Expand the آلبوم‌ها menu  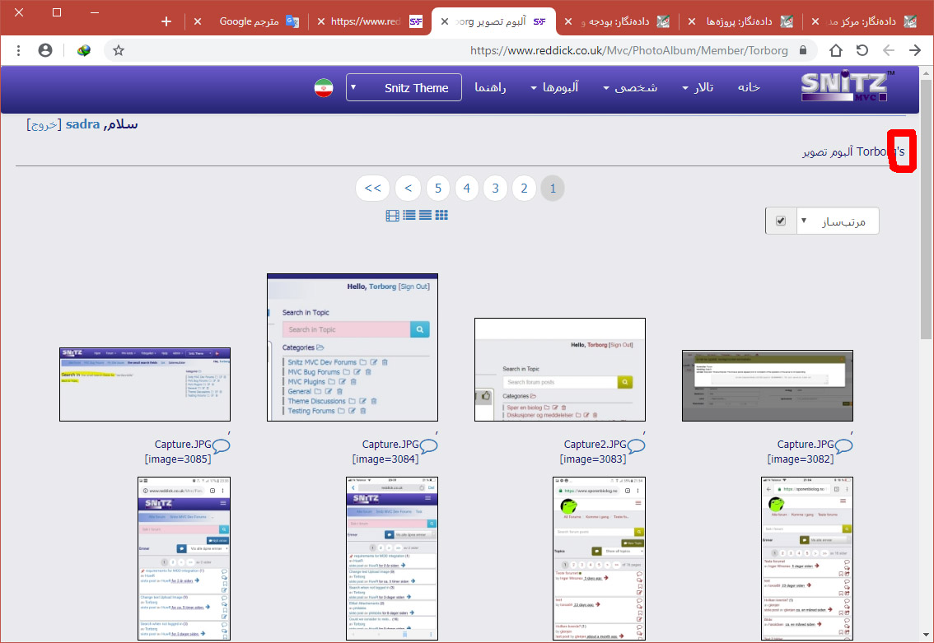click(x=554, y=87)
